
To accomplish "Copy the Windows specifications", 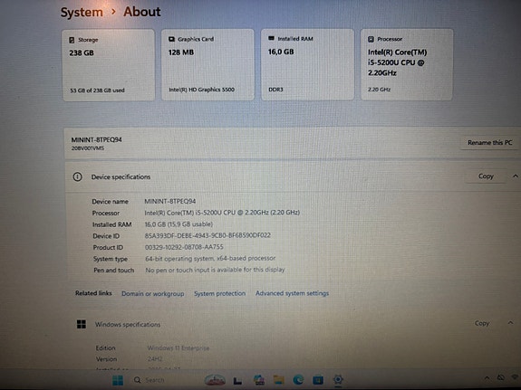I will 482,323.
